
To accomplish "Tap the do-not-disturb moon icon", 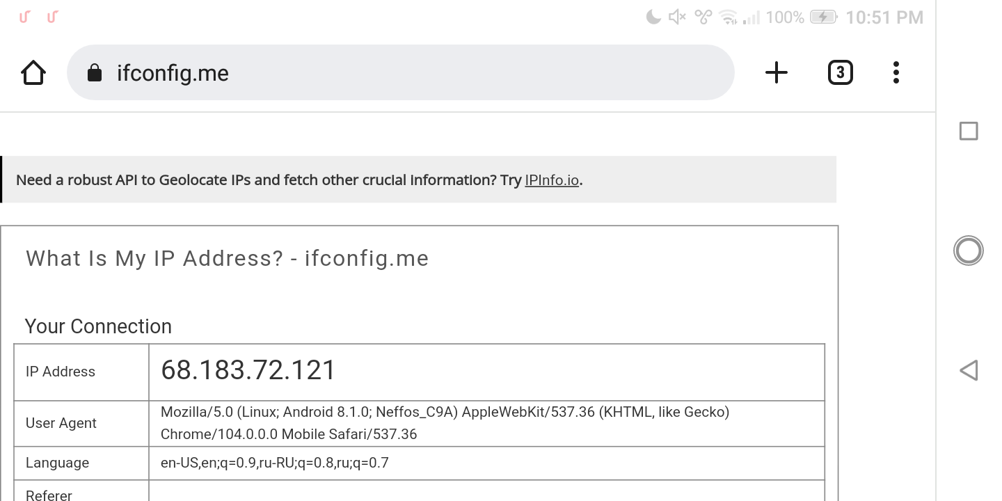I will 653,17.
